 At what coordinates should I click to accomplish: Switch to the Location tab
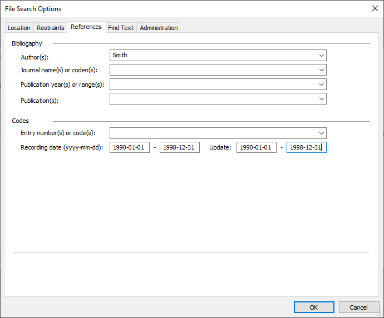(19, 28)
